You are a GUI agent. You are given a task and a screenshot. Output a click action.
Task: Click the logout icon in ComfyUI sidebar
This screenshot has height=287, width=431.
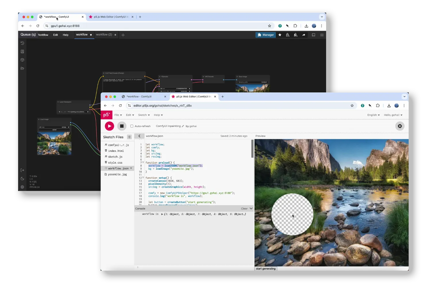coord(22,170)
